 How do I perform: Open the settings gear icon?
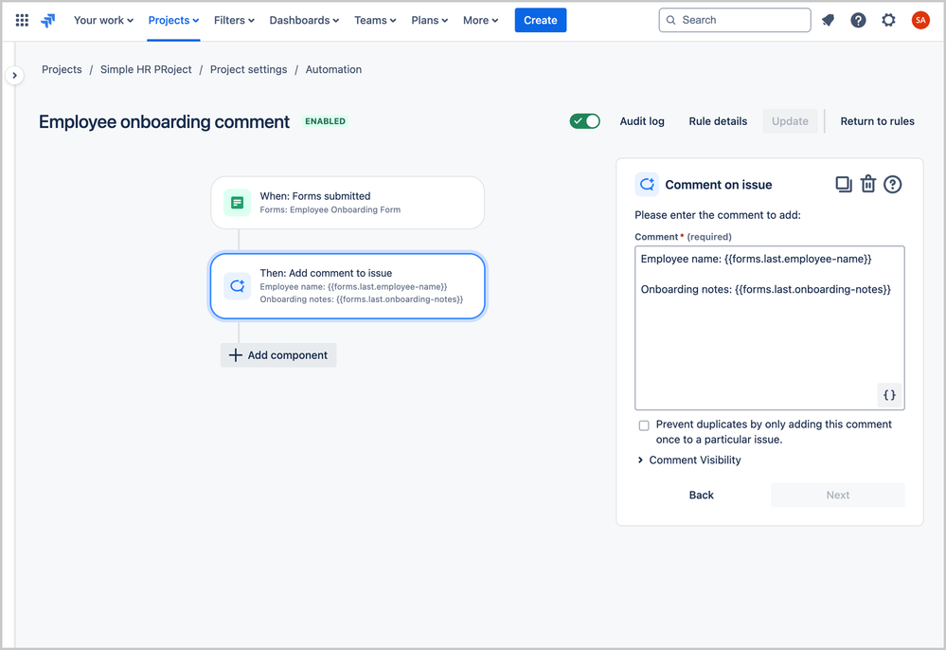coord(888,20)
